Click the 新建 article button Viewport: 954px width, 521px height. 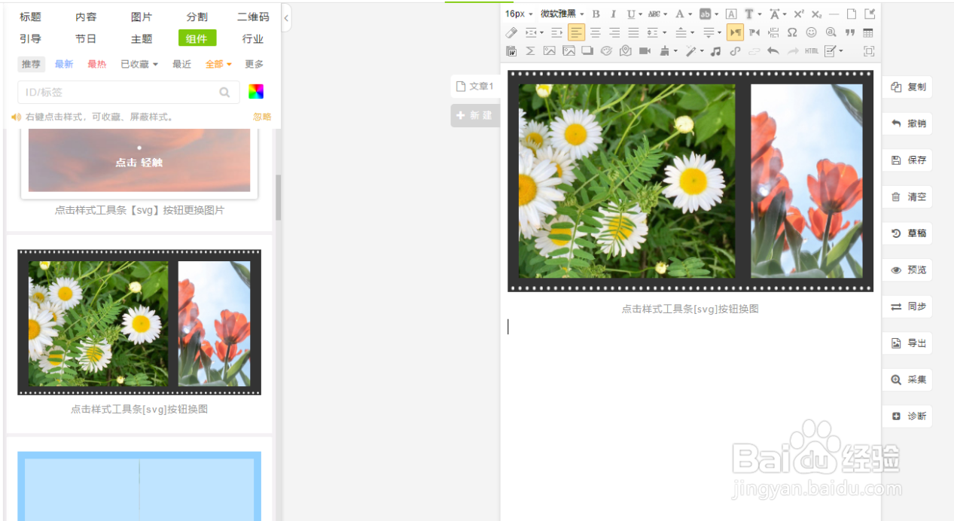click(475, 115)
